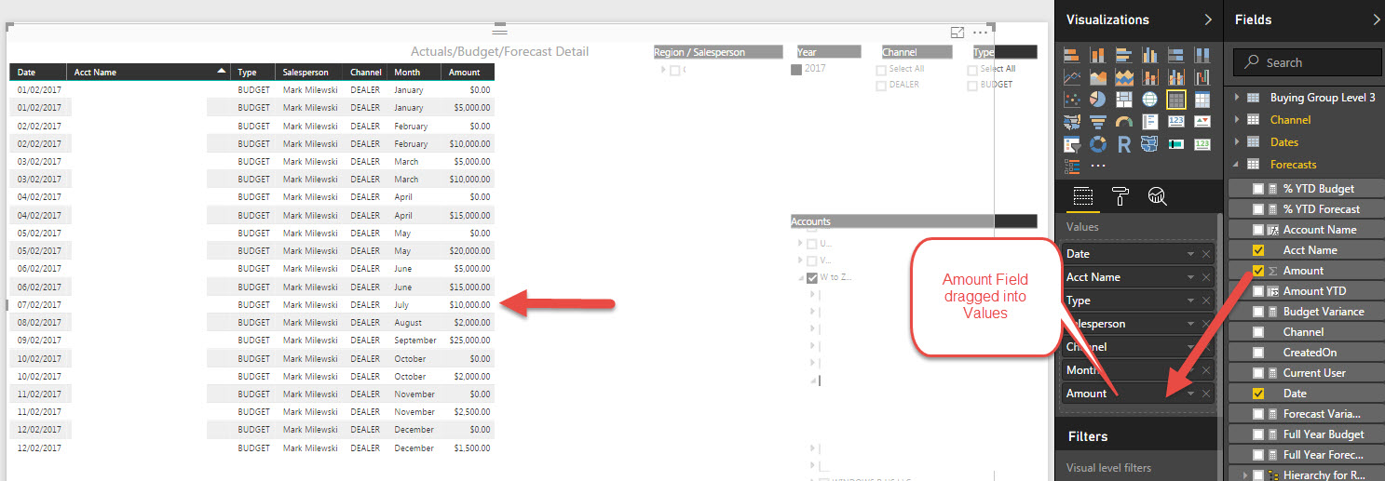The height and width of the screenshot is (481, 1385).
Task: Sort table by Amount column header
Action: [468, 72]
